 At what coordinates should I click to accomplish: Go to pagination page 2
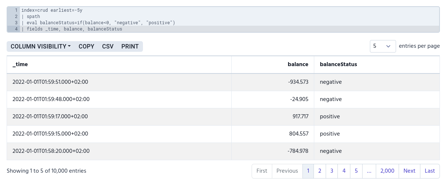pyautogui.click(x=320, y=171)
